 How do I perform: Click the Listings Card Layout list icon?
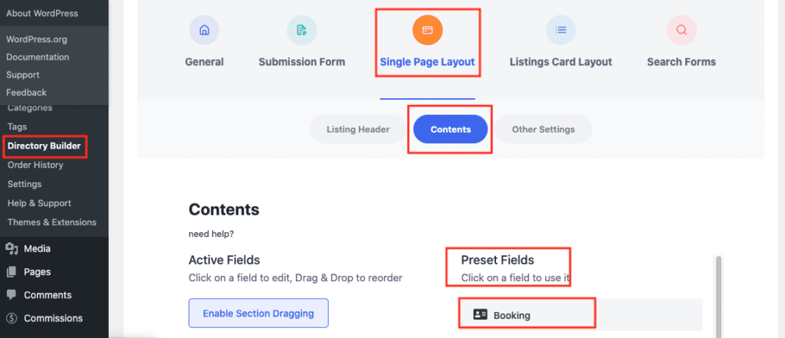(560, 30)
